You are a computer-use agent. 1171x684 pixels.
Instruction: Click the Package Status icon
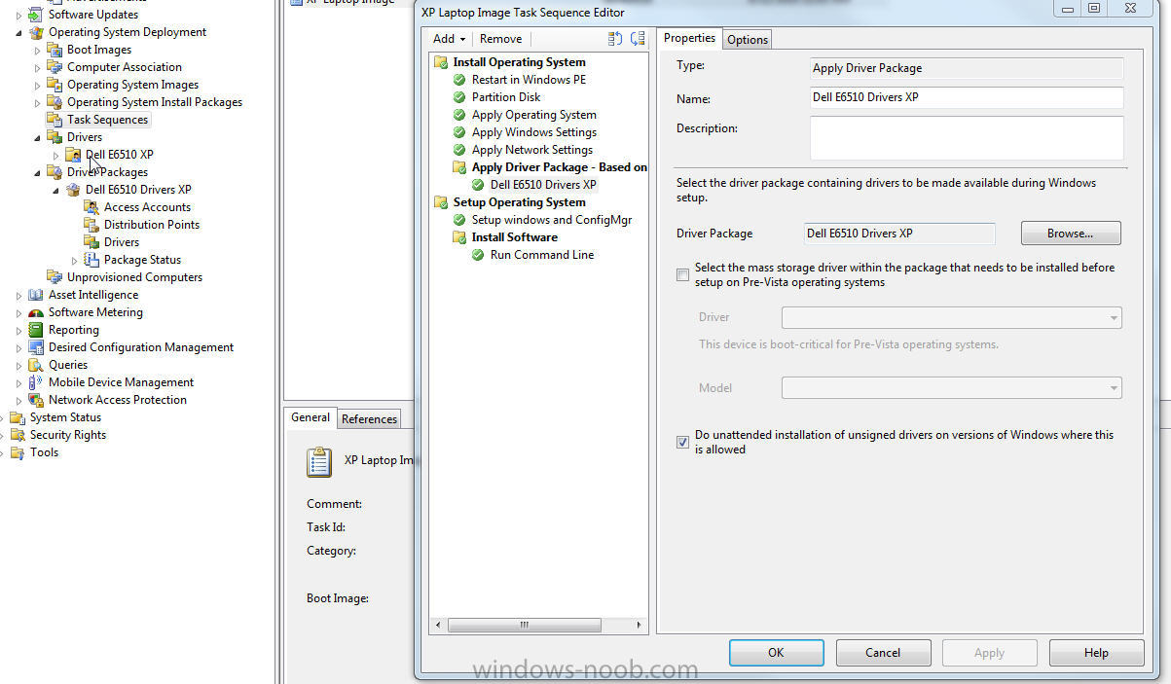pyautogui.click(x=91, y=260)
